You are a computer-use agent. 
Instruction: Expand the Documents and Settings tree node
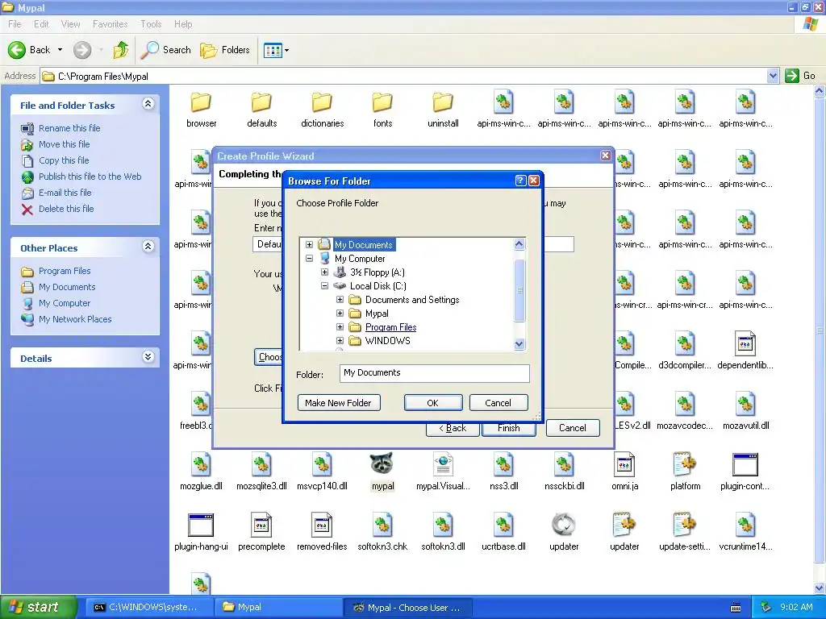click(x=340, y=300)
